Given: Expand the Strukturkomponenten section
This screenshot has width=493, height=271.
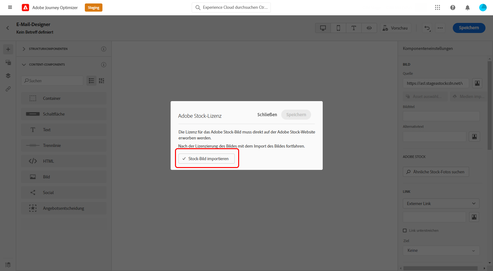Looking at the screenshot, I should coord(24,49).
